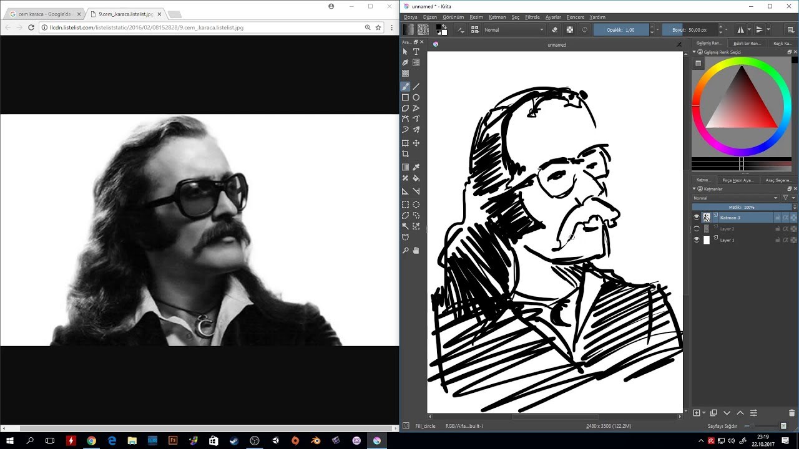Open the Filtrele menu

(x=532, y=17)
